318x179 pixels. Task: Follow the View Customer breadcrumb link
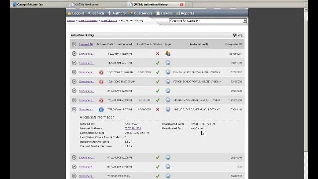pyautogui.click(x=88, y=20)
